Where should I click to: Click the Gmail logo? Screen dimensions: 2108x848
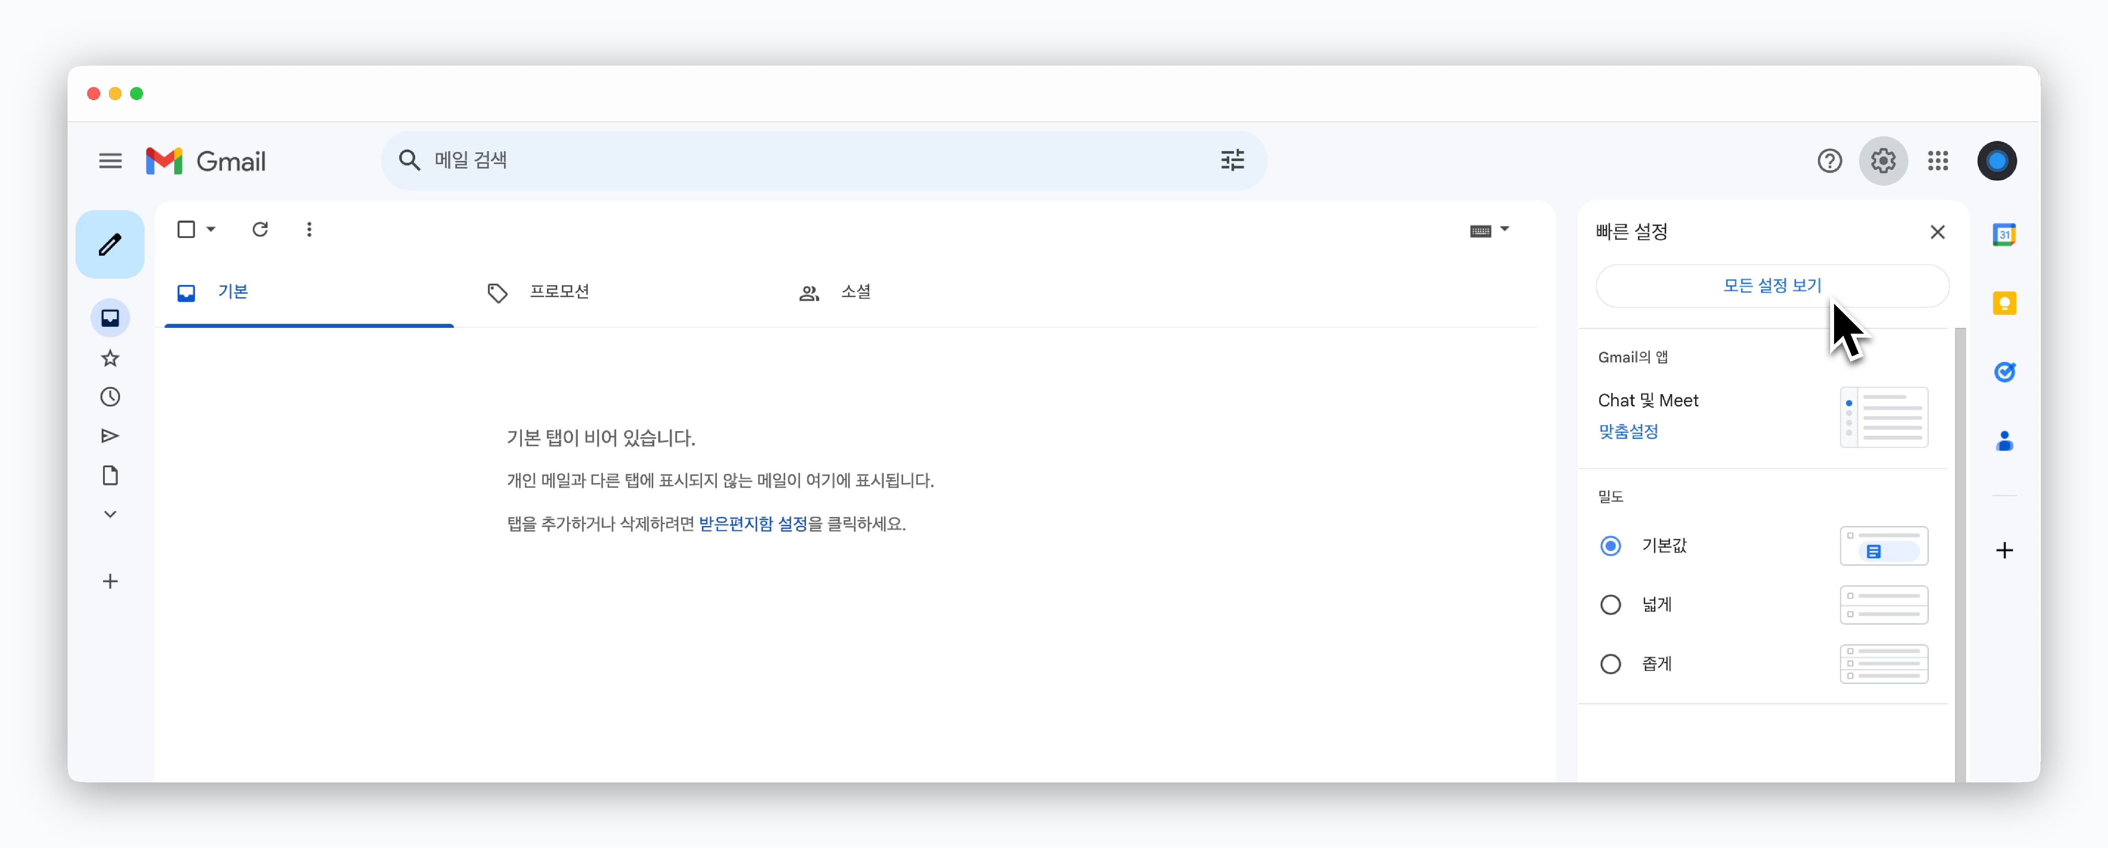(206, 161)
